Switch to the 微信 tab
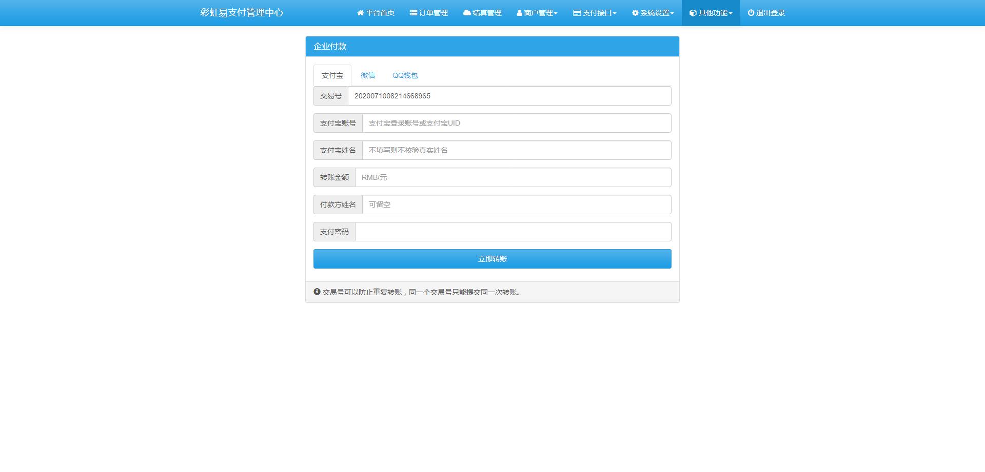This screenshot has height=472, width=985. 368,75
